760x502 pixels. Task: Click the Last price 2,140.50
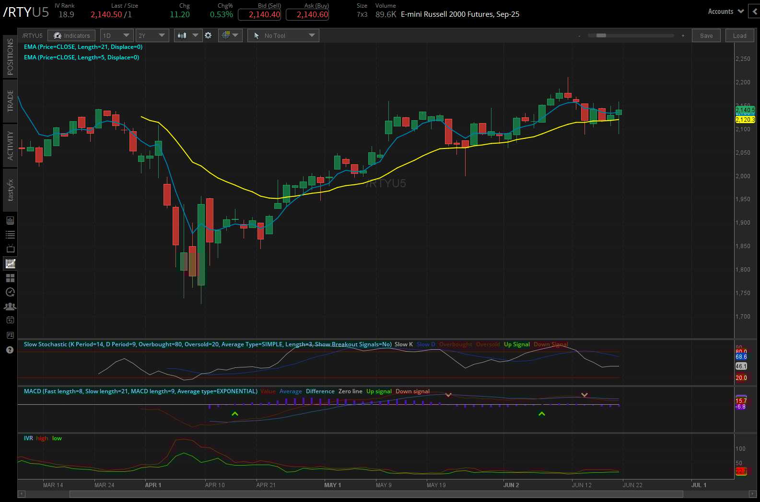pos(106,14)
